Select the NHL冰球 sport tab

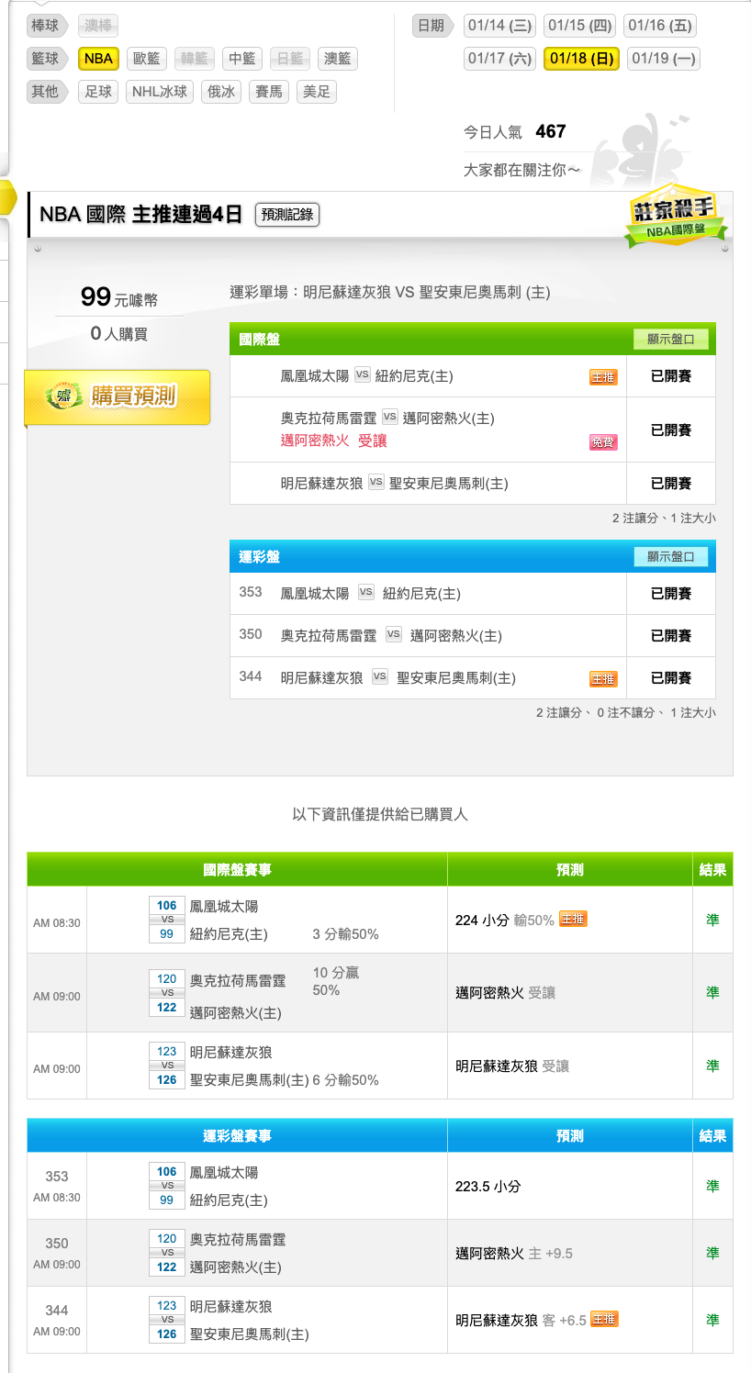160,92
